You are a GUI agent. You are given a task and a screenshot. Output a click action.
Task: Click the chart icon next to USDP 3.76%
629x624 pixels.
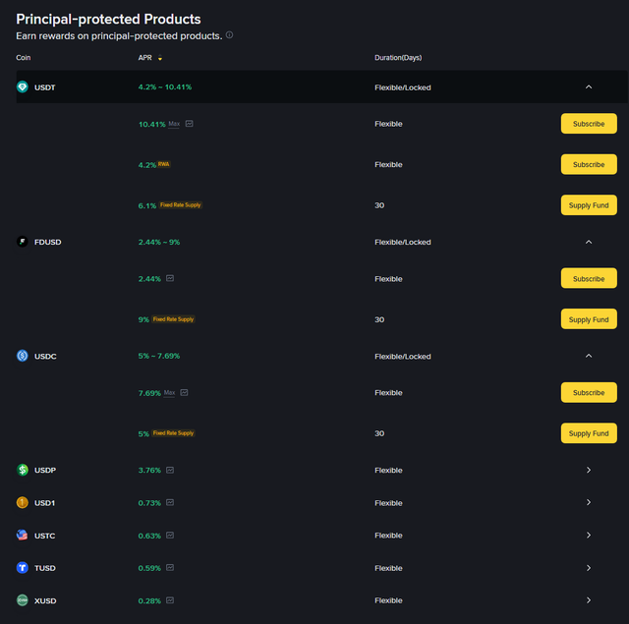pyautogui.click(x=170, y=470)
